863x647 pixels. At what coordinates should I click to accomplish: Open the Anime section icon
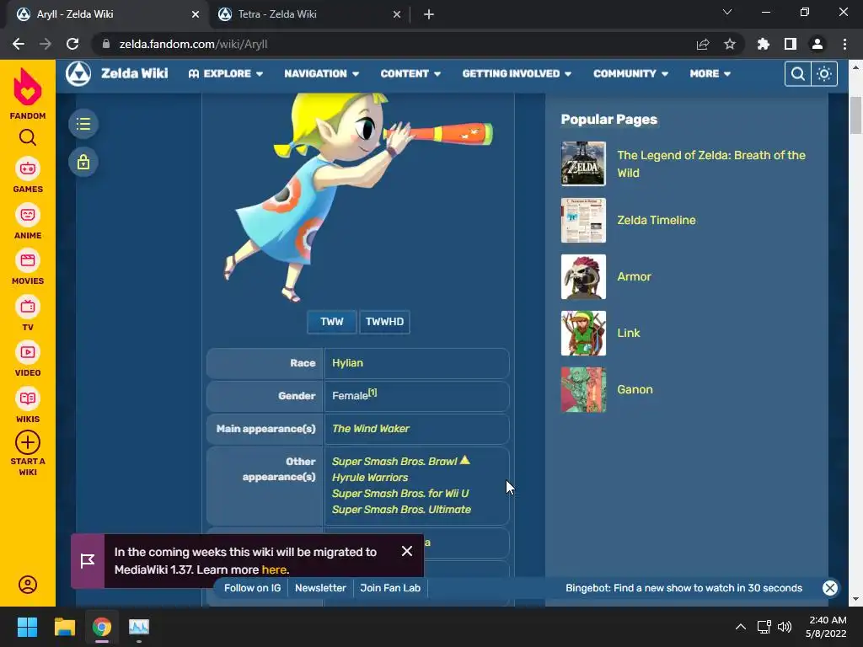coord(28,215)
